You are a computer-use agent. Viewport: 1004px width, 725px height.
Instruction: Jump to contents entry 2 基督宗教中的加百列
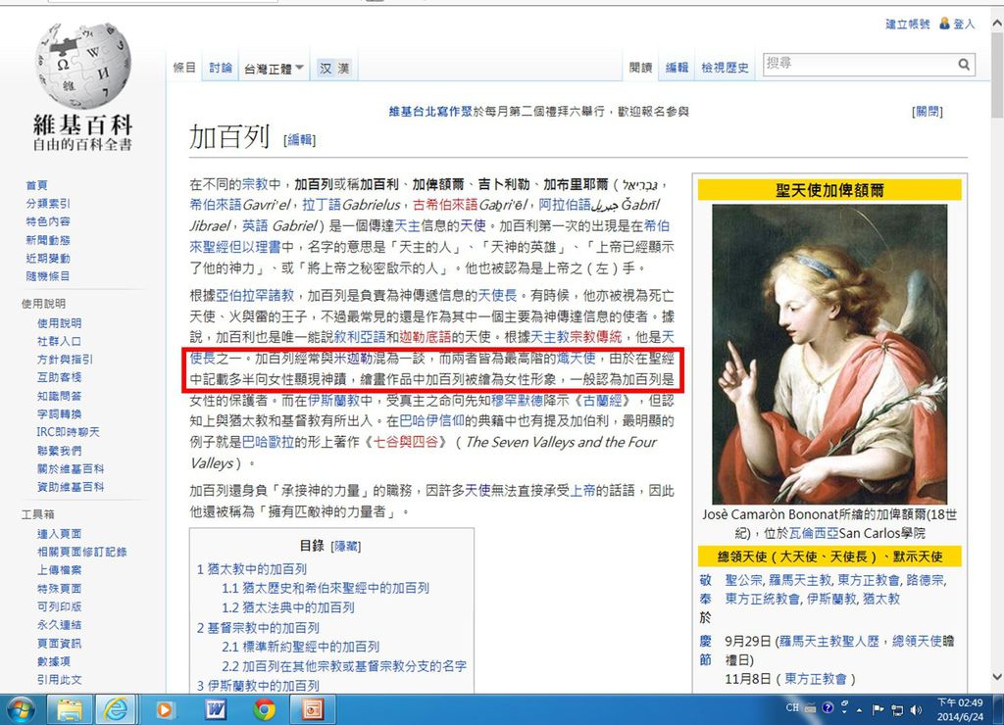[x=258, y=628]
